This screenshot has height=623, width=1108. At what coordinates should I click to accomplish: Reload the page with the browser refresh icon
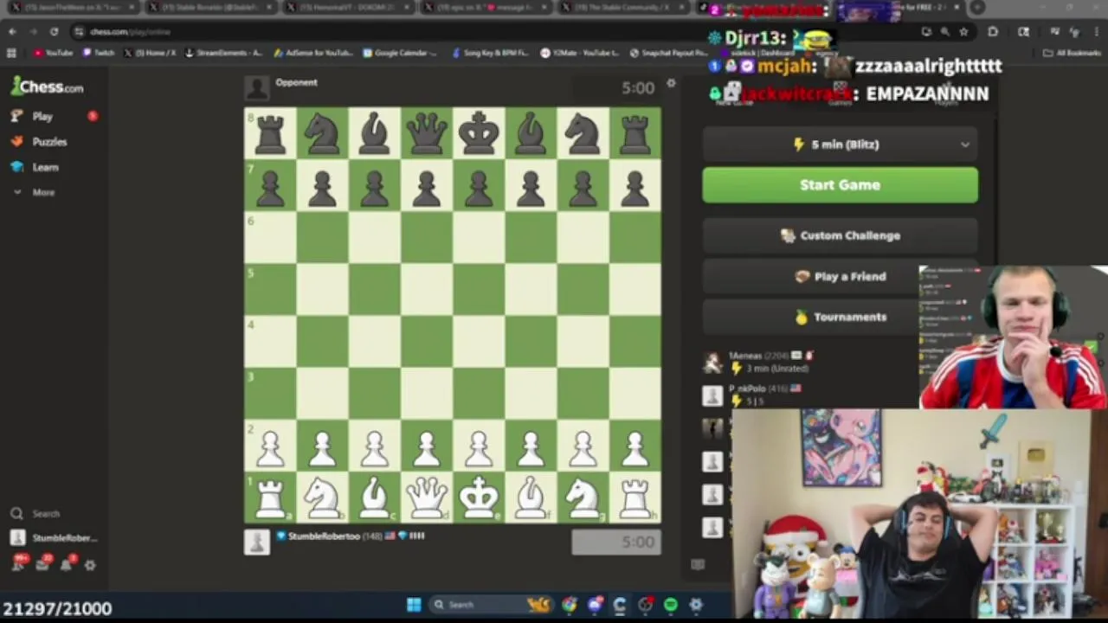pos(54,32)
